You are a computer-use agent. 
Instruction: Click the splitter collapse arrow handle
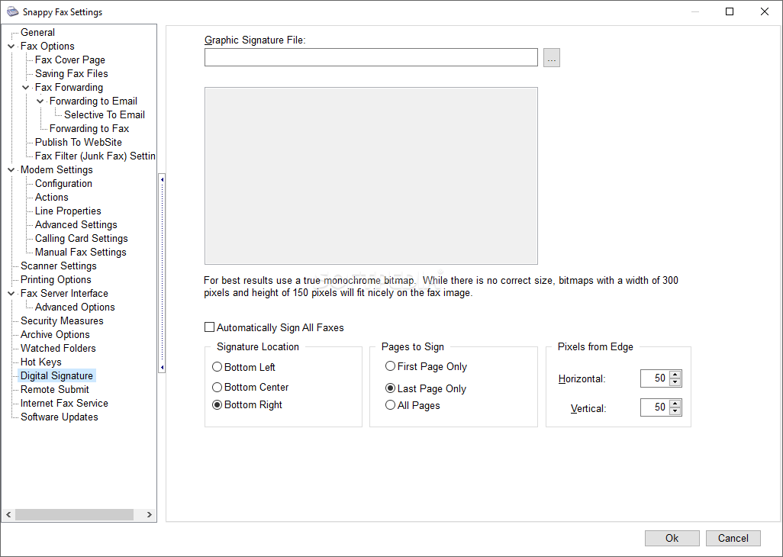(x=162, y=273)
